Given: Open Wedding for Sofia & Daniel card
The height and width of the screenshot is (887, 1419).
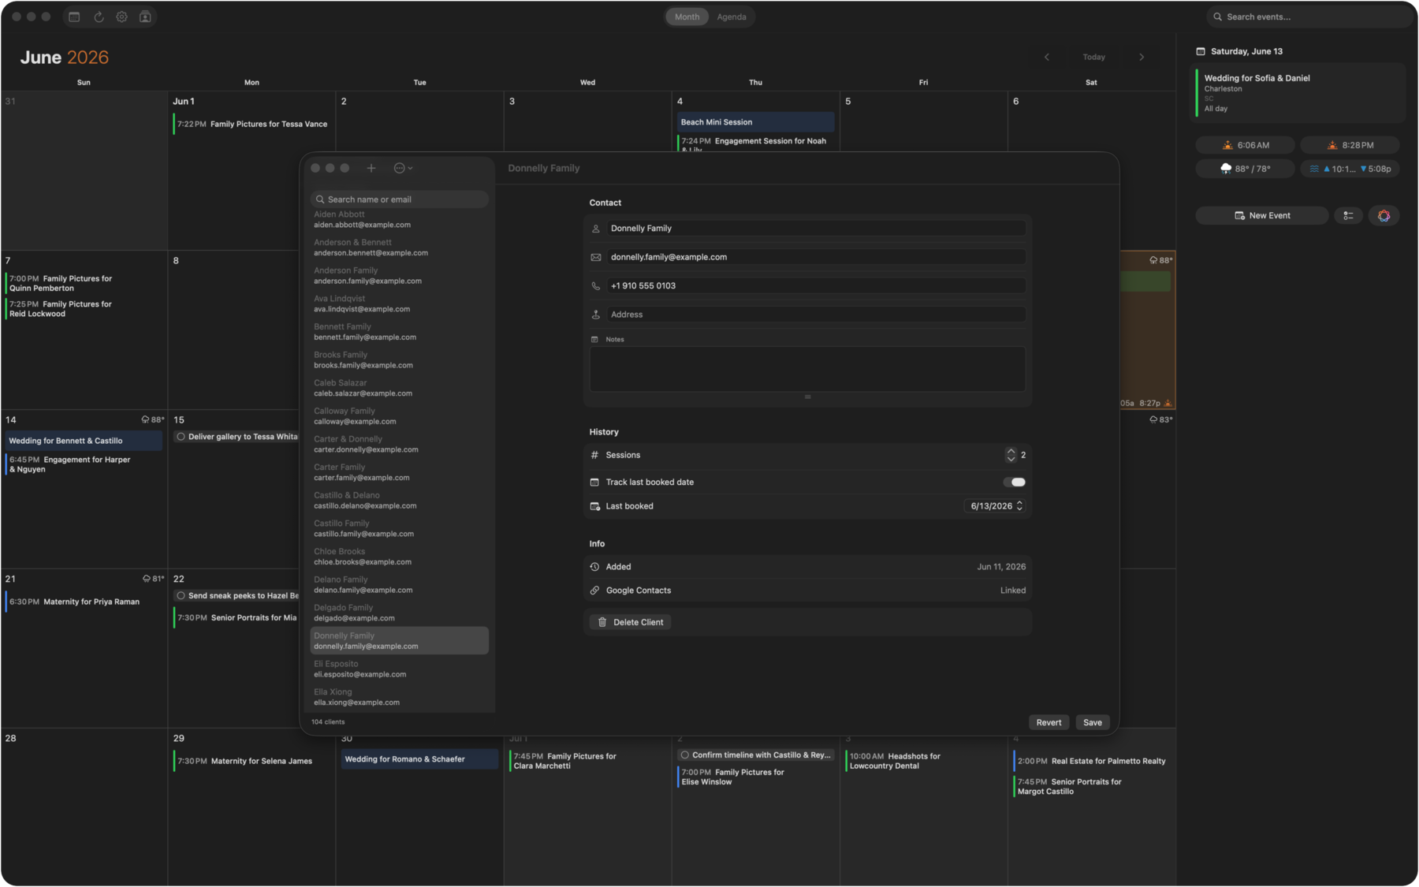Looking at the screenshot, I should click(x=1298, y=93).
